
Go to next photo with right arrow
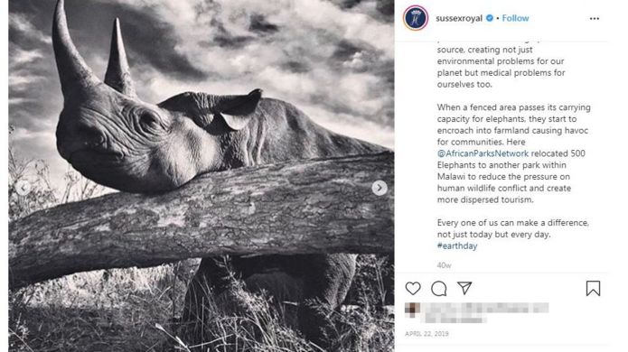pos(379,188)
